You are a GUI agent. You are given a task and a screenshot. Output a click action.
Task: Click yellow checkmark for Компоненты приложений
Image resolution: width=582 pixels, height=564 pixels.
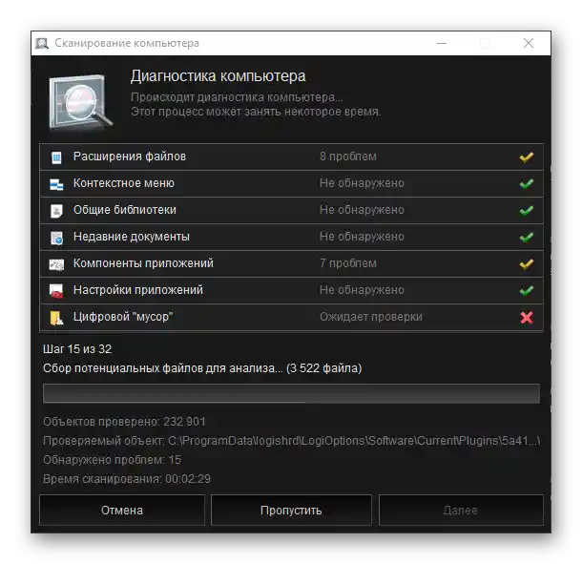click(527, 264)
